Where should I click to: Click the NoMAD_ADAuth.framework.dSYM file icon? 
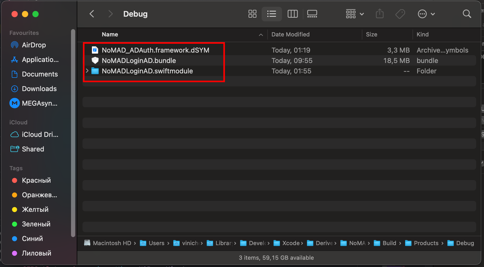(95, 50)
